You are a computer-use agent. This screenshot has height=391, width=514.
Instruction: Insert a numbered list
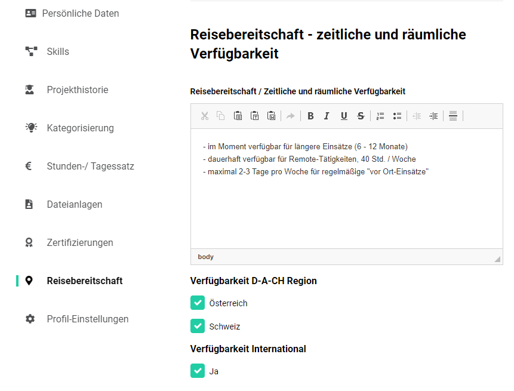pos(380,116)
